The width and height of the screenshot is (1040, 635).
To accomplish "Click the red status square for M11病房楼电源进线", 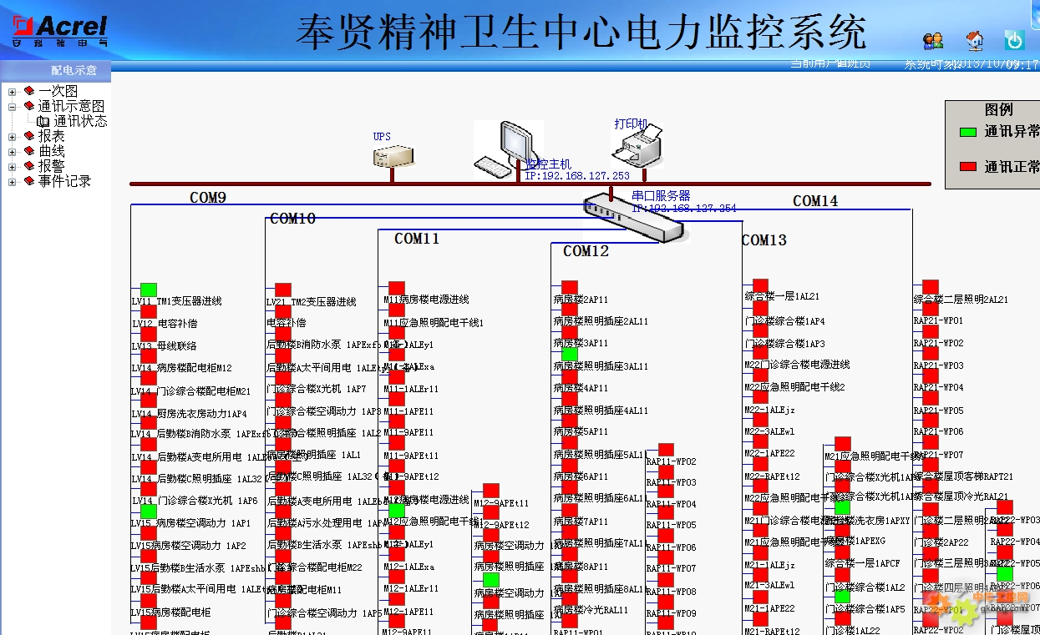I will 397,289.
